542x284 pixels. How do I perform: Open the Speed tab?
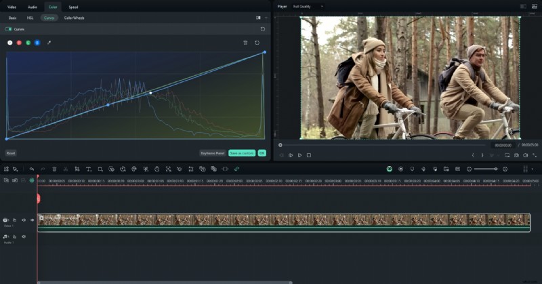pyautogui.click(x=73, y=7)
